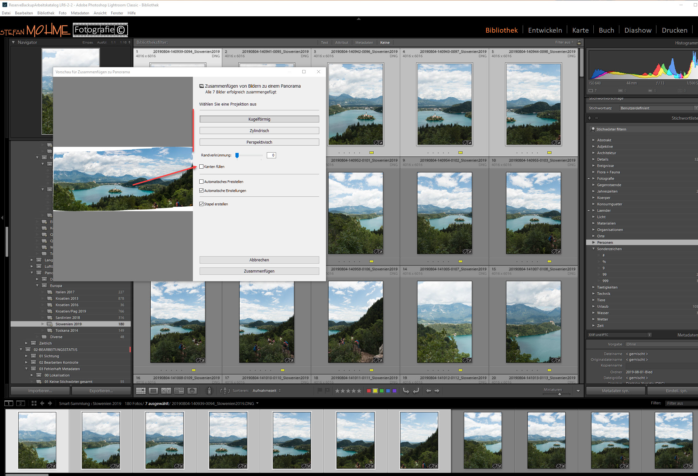Click Metadaten syn. button
Viewport: 698px width, 476px height.
pyautogui.click(x=615, y=391)
